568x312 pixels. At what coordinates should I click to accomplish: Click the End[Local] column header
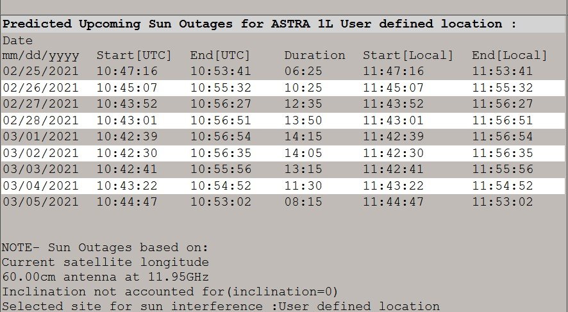509,55
